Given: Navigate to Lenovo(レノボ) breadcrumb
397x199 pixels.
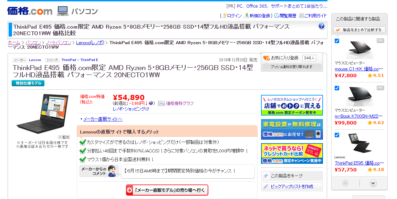Looking at the screenshot, I should [90, 42].
